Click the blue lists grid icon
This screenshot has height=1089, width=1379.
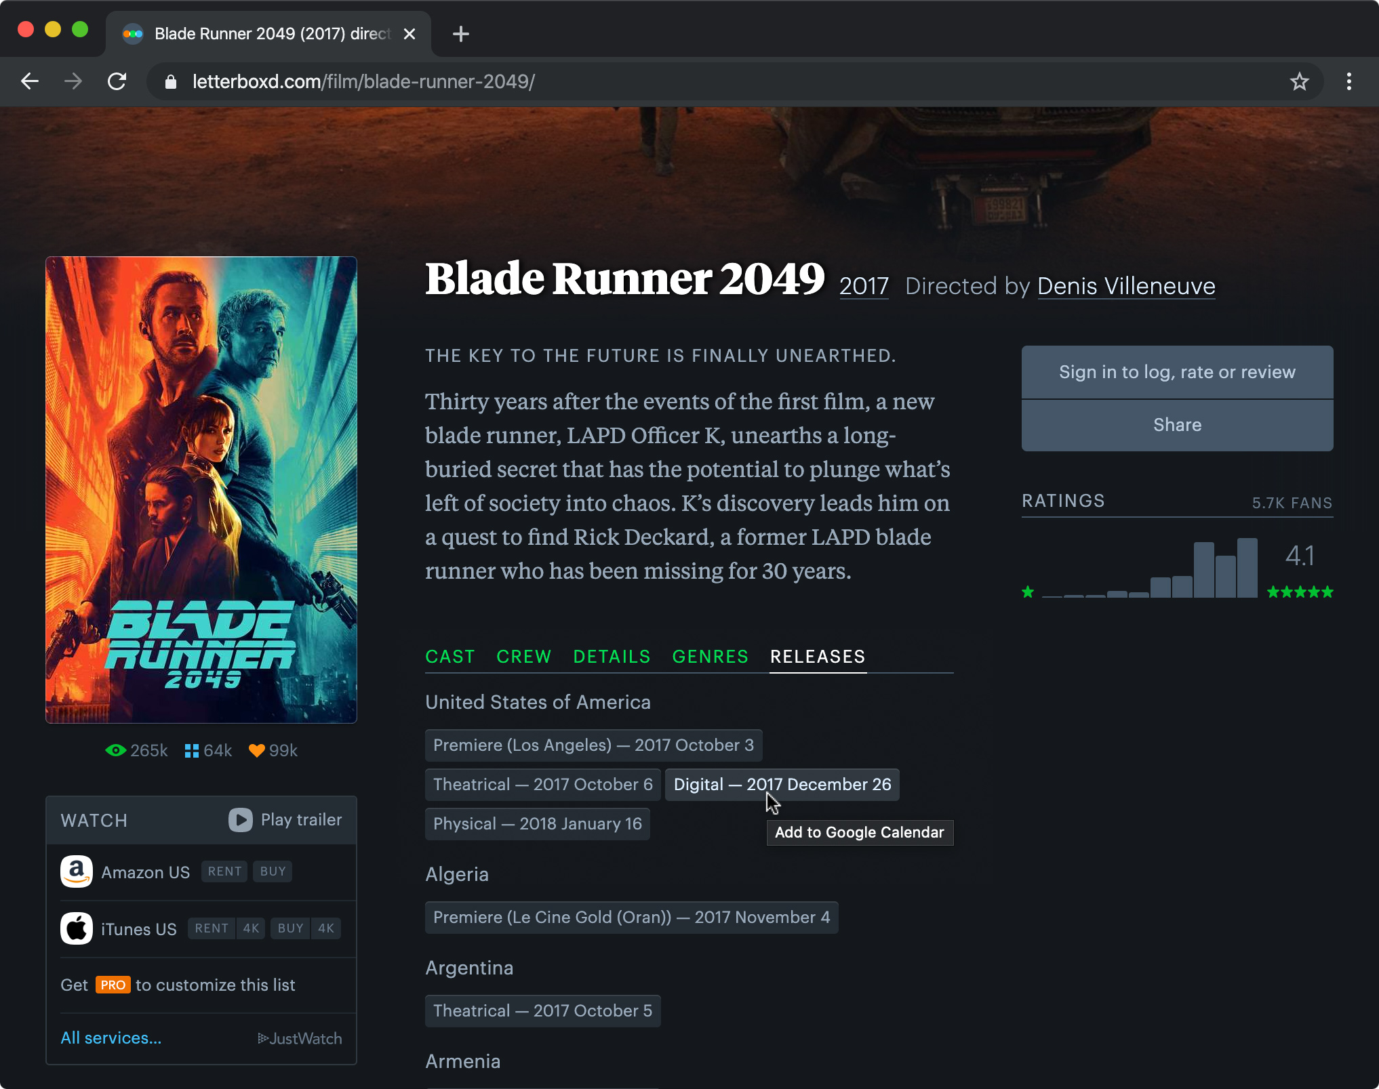point(192,751)
